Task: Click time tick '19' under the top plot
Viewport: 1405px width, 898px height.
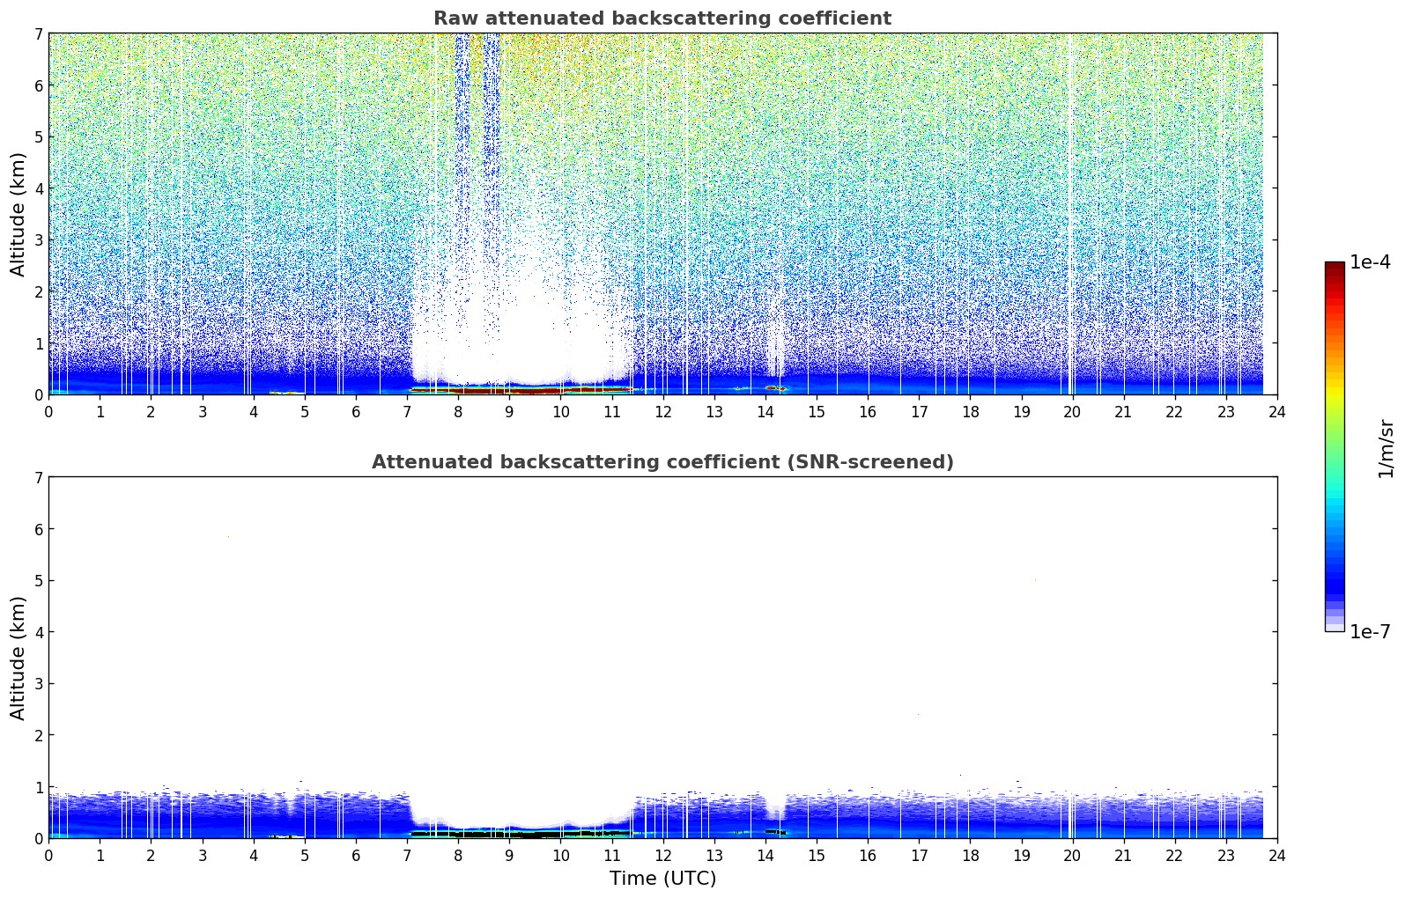Action: (1021, 411)
